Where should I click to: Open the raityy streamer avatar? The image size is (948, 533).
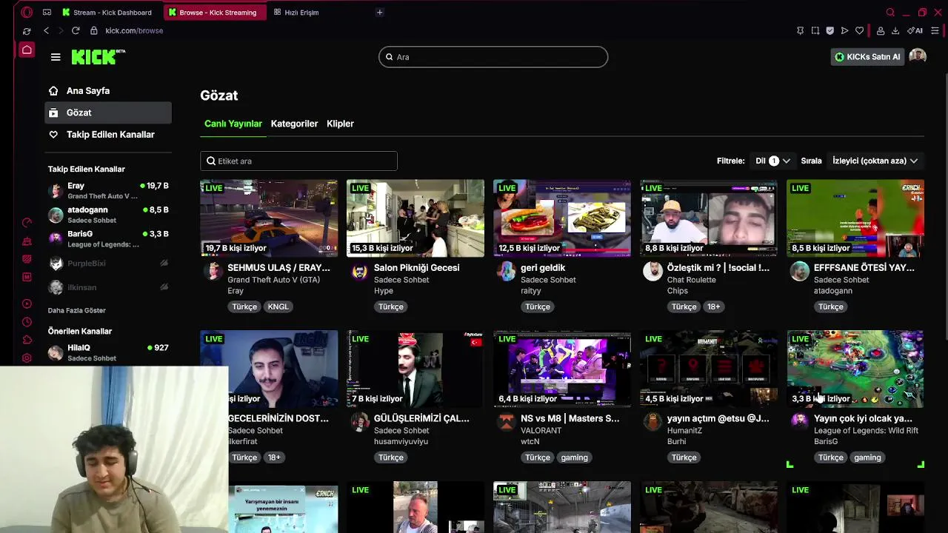click(506, 272)
